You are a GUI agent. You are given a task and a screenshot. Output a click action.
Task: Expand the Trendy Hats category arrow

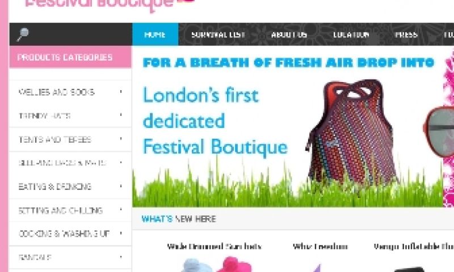[121, 115]
